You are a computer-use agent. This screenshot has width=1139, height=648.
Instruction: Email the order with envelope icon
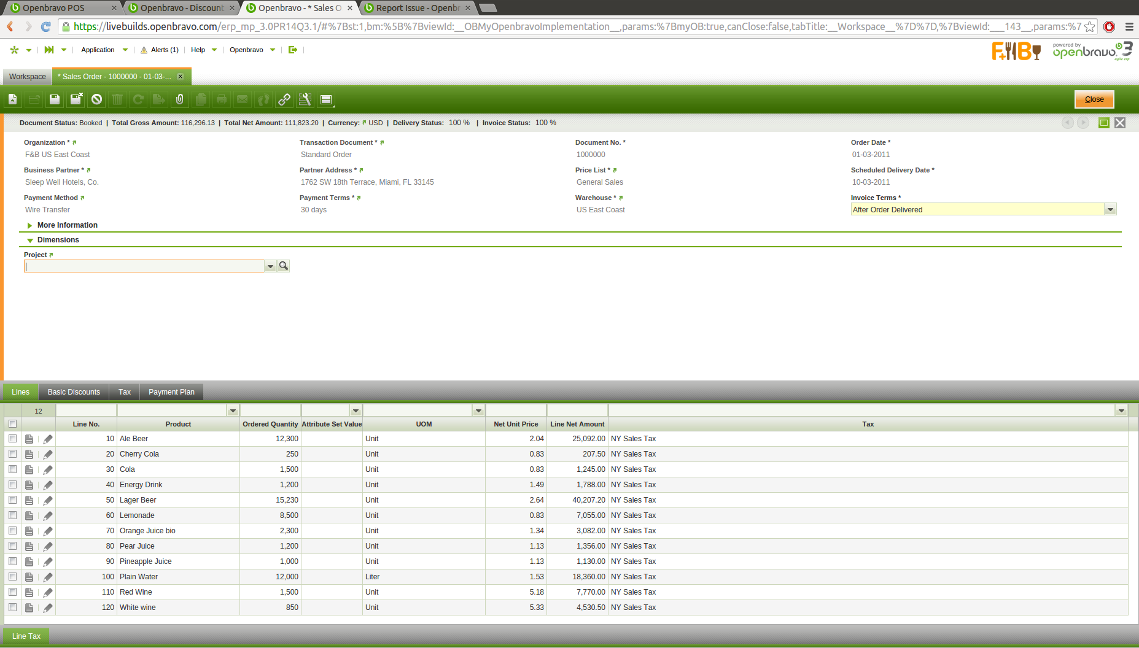point(243,99)
